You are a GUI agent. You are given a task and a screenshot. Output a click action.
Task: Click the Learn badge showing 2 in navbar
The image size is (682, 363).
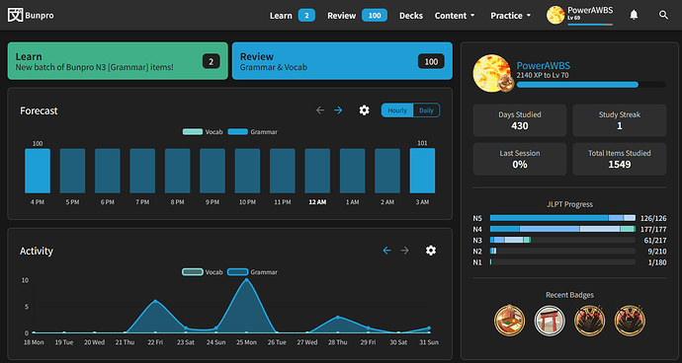click(306, 16)
